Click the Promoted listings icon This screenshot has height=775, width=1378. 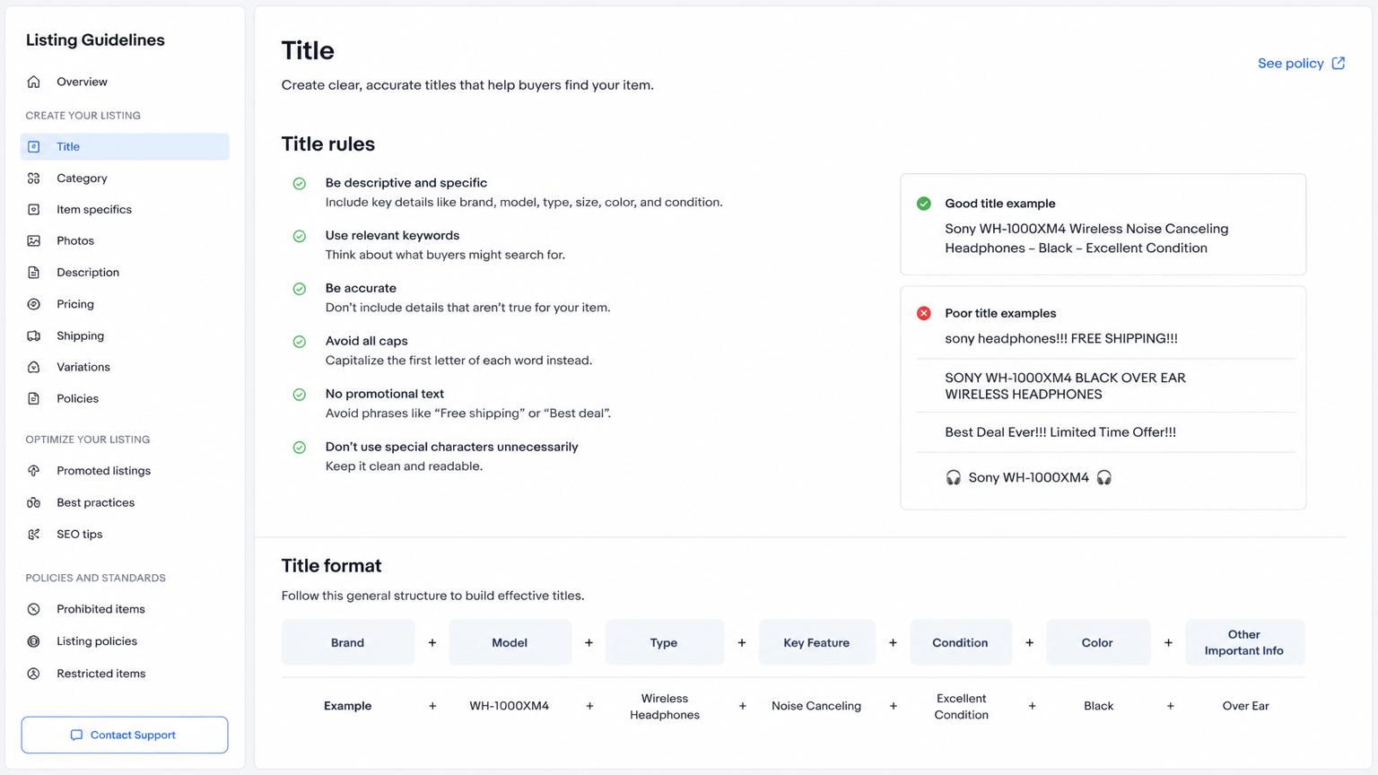tap(34, 471)
